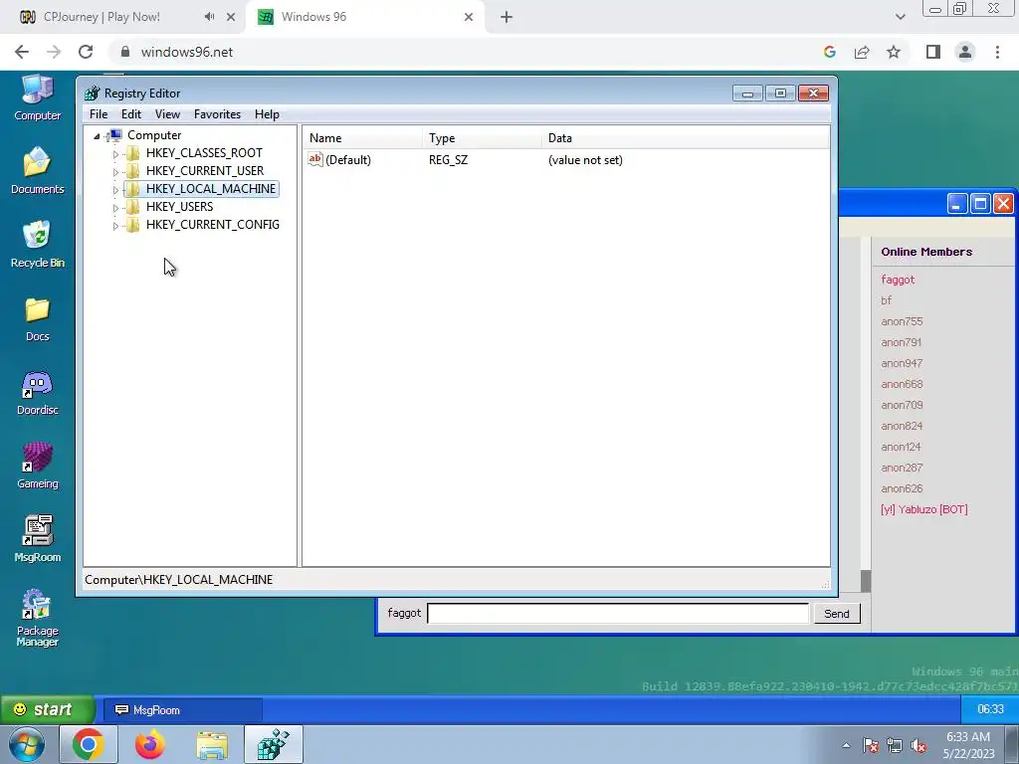This screenshot has width=1019, height=764.
Task: Click the Windows 96 taskbar clock
Action: 990,709
